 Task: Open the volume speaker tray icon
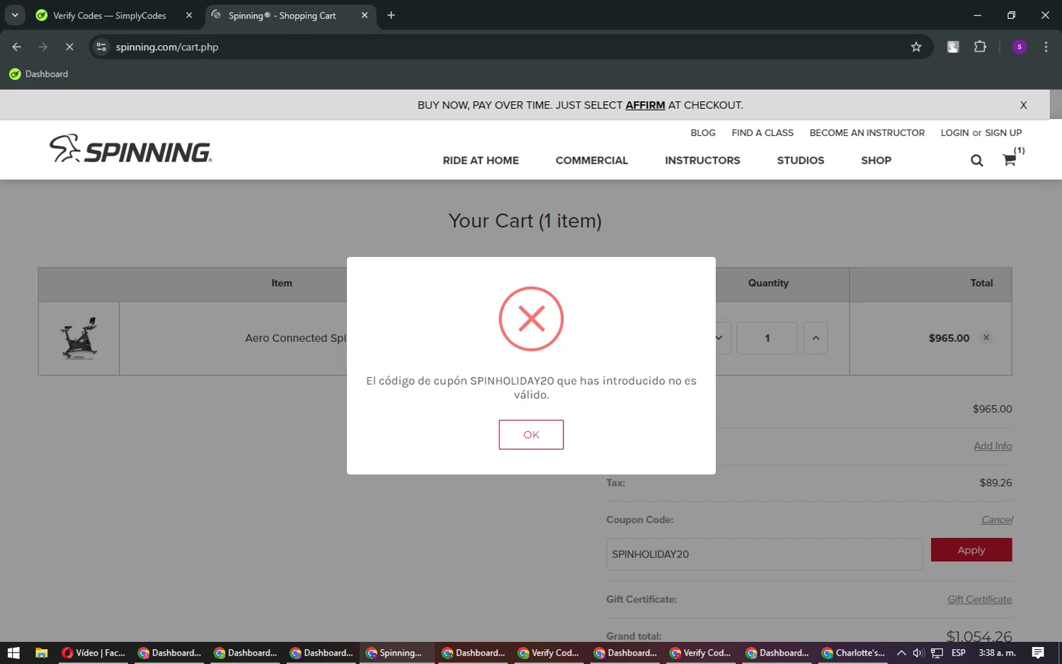coord(918,653)
